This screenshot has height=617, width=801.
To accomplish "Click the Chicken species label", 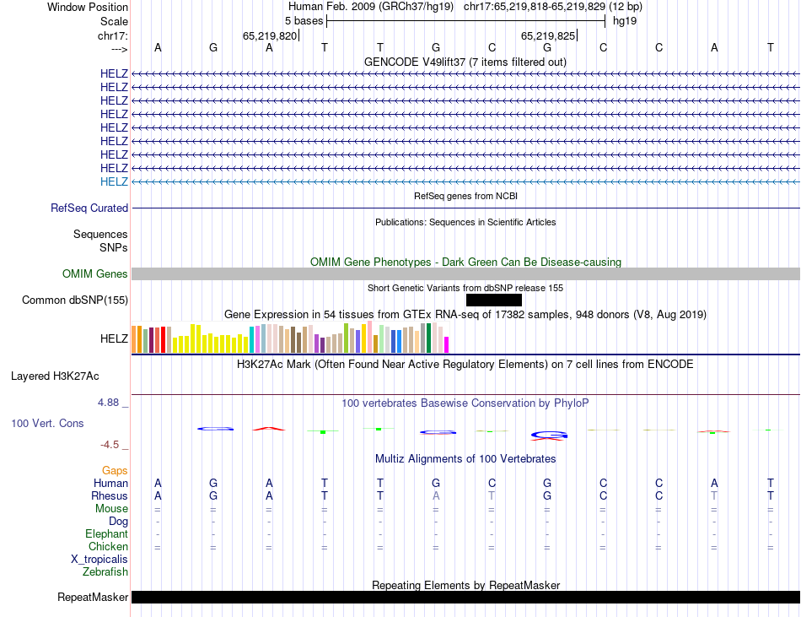I will (x=108, y=546).
